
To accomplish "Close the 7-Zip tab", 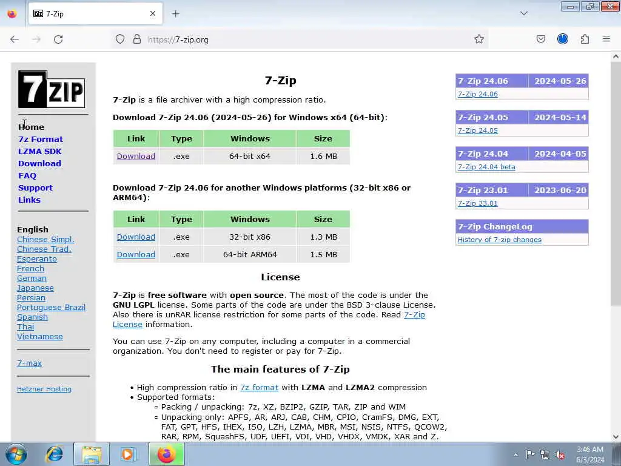I will pos(153,14).
